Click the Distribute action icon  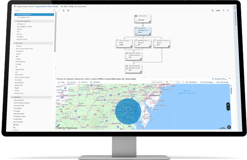point(91,82)
